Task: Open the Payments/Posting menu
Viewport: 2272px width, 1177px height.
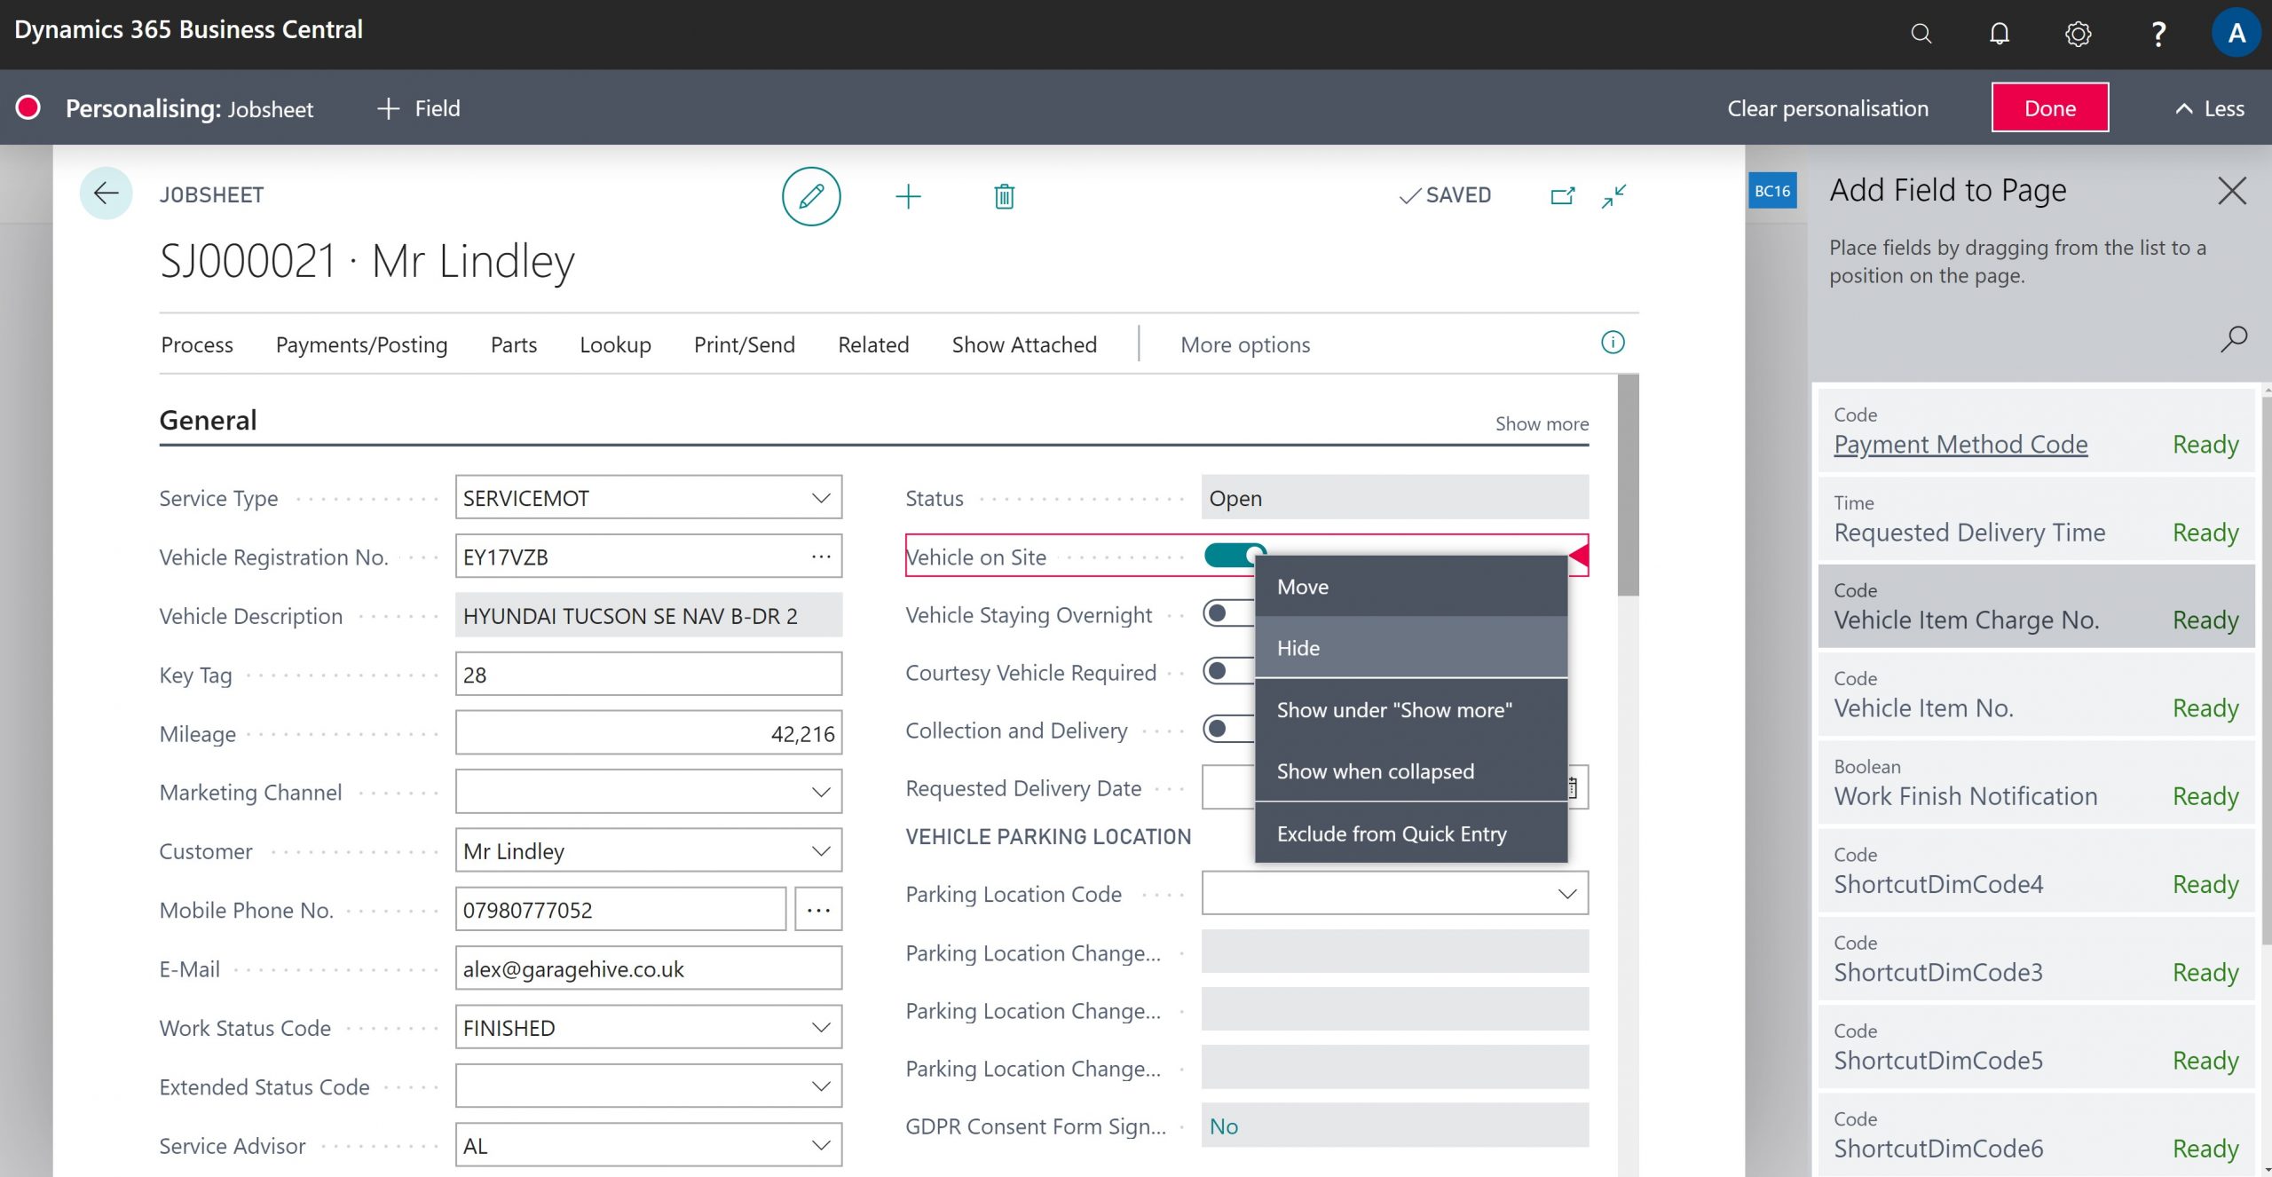Action: click(x=361, y=344)
